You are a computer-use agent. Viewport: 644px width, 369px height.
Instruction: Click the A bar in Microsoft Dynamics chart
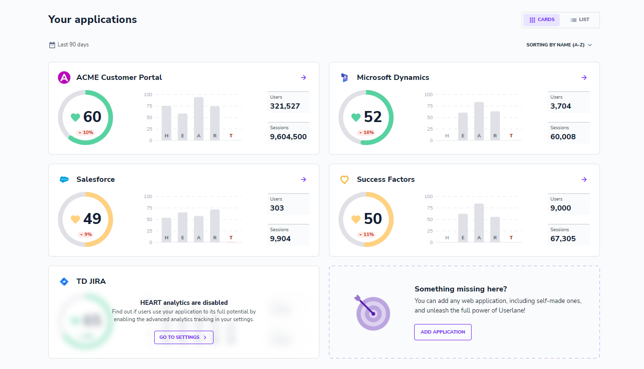(479, 121)
